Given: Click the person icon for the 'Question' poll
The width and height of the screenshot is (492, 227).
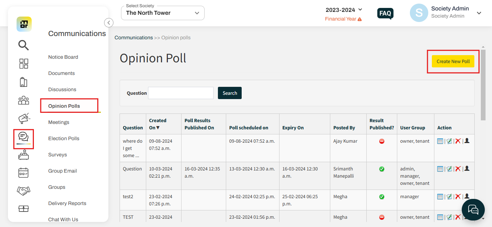Looking at the screenshot, I should click(467, 168).
